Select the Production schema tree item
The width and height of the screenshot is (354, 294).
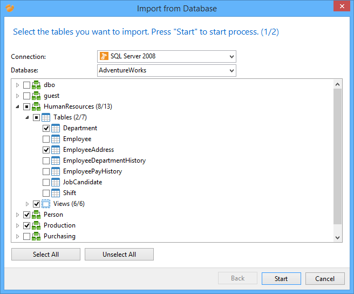tap(59, 225)
